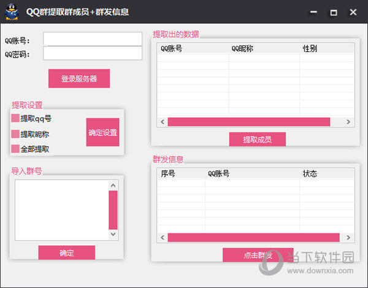Click the QQ penguin app icon
Screen dimensions: 368x288
click(12, 12)
